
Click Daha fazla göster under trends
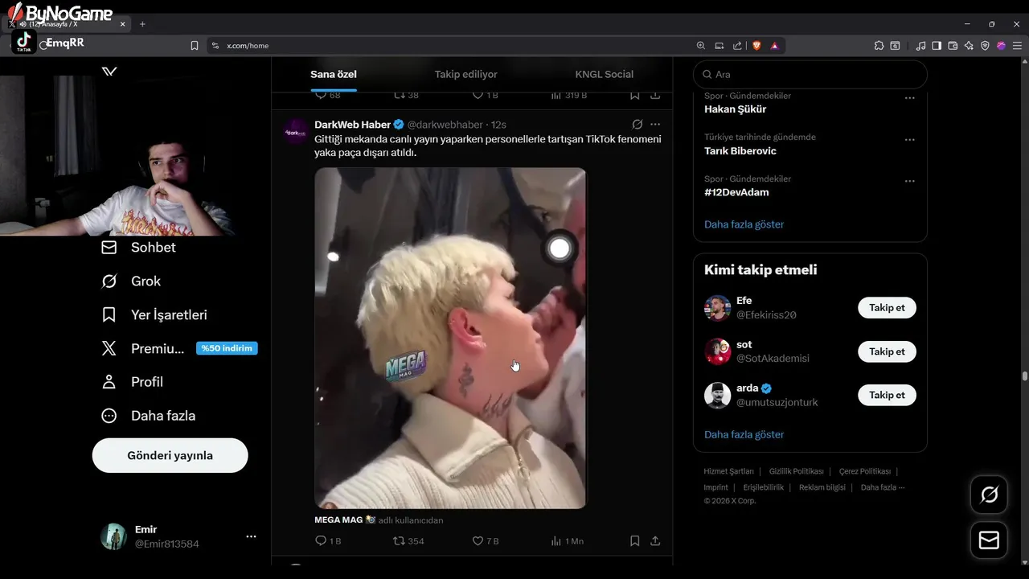pos(744,224)
